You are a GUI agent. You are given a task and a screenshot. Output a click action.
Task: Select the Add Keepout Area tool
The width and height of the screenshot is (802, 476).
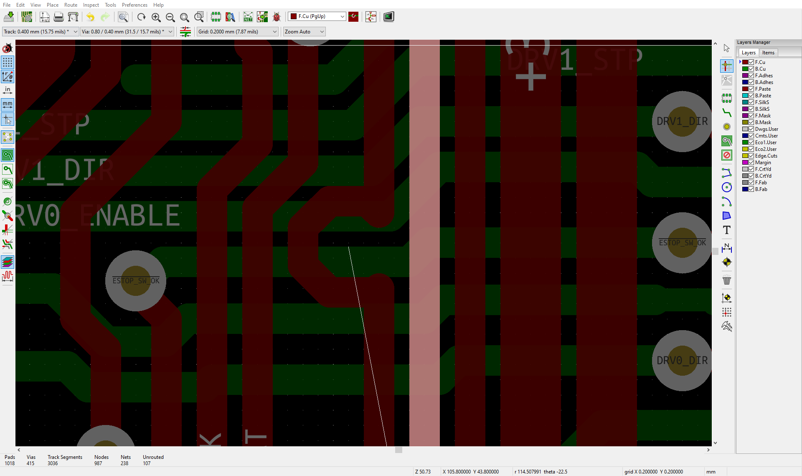pos(727,155)
